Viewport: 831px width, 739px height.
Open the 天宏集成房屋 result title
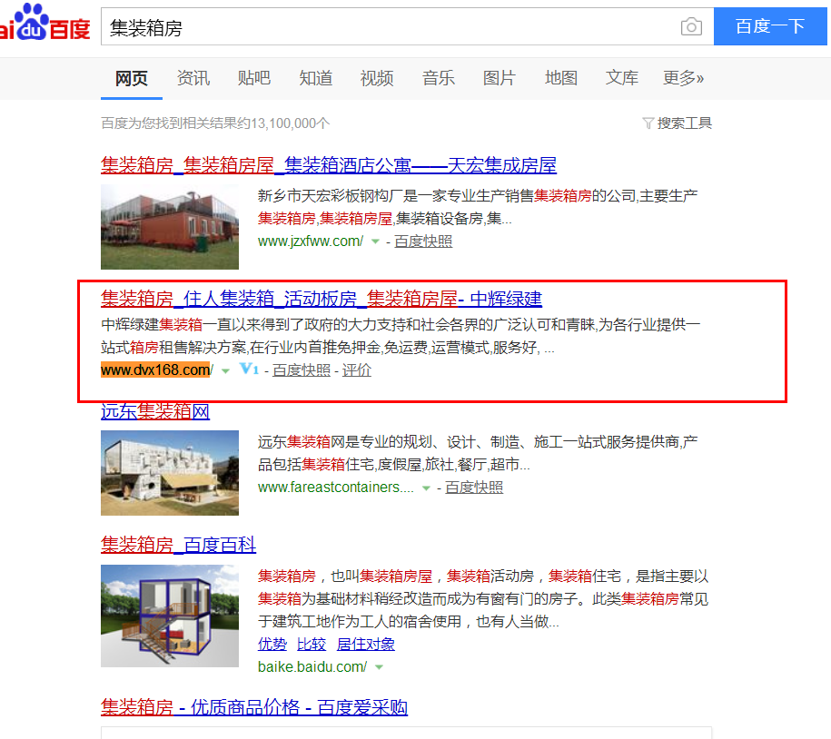[x=329, y=165]
